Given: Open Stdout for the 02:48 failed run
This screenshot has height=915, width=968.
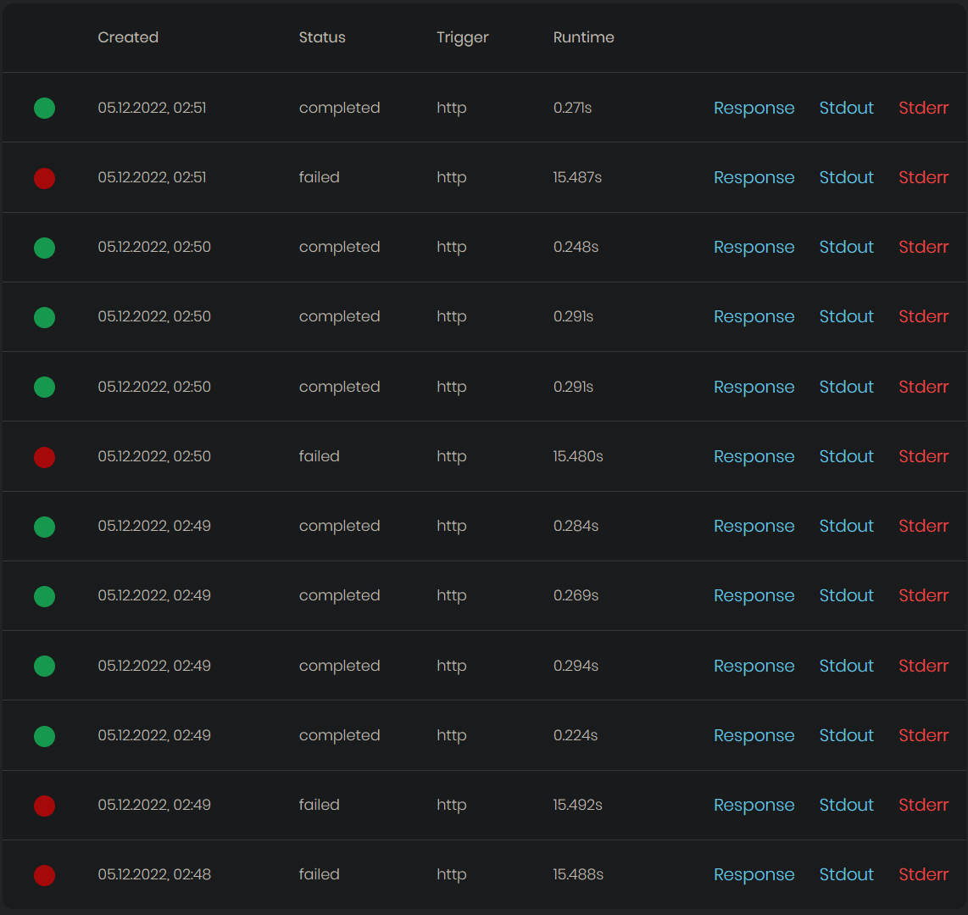Looking at the screenshot, I should [845, 874].
